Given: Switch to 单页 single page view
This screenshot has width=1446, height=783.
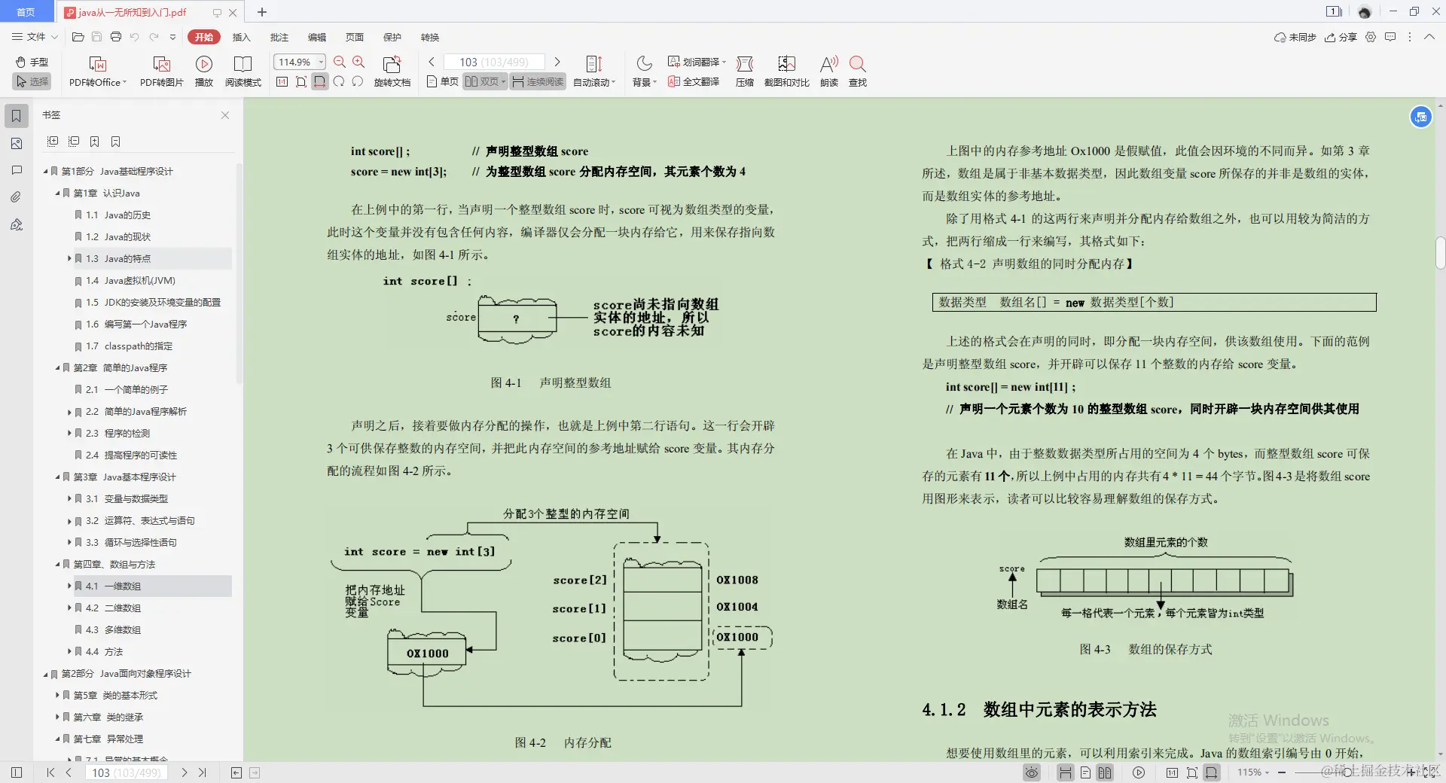Looking at the screenshot, I should coord(441,82).
